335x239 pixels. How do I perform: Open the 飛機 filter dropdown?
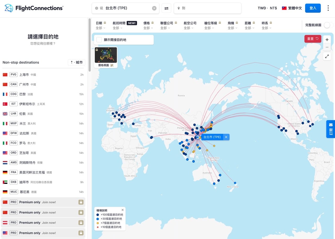[233, 26]
